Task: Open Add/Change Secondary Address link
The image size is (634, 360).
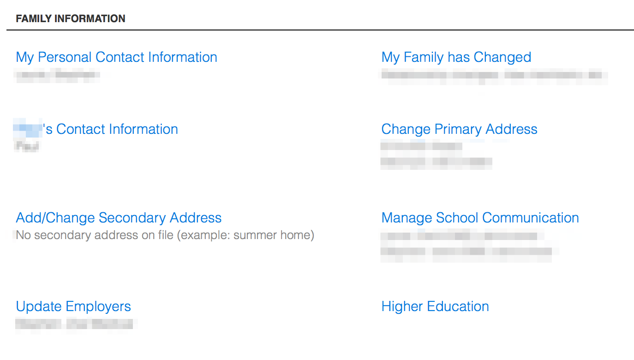Action: coord(119,218)
